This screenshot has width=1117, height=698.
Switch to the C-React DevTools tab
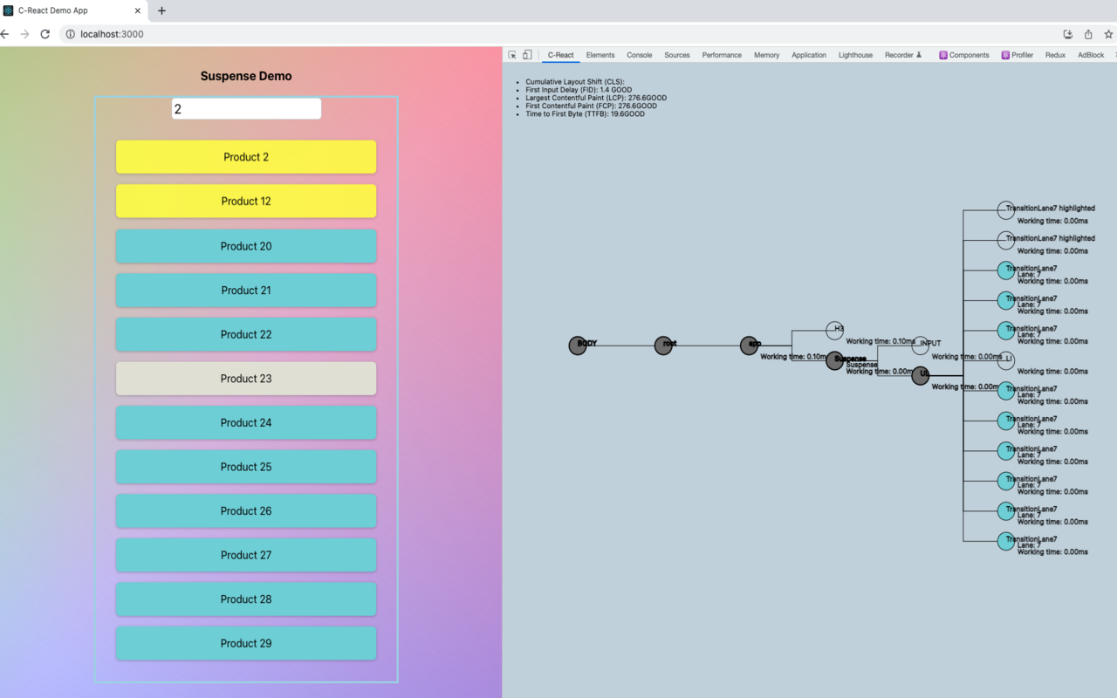561,55
